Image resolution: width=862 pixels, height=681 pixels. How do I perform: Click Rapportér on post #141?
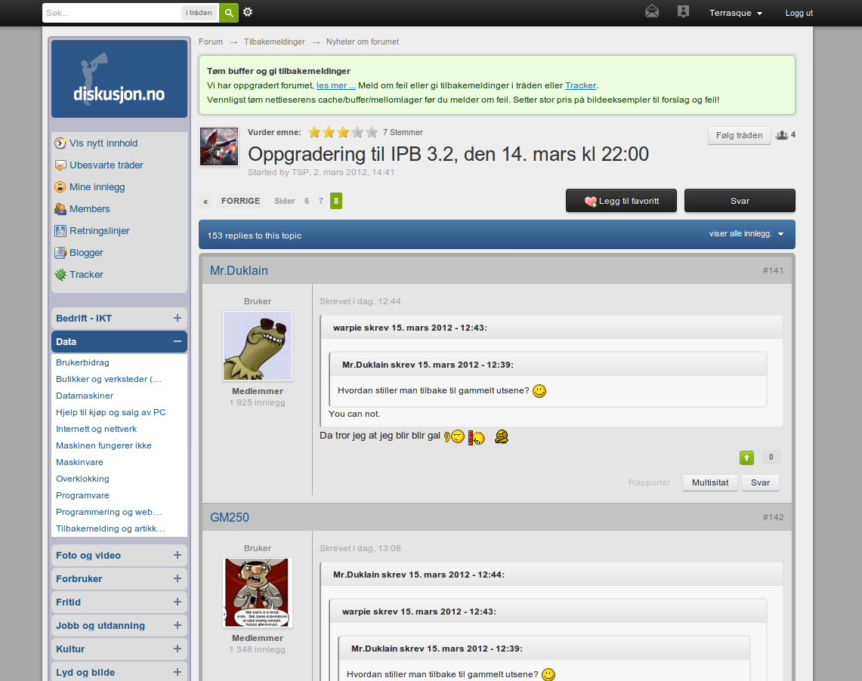[649, 482]
